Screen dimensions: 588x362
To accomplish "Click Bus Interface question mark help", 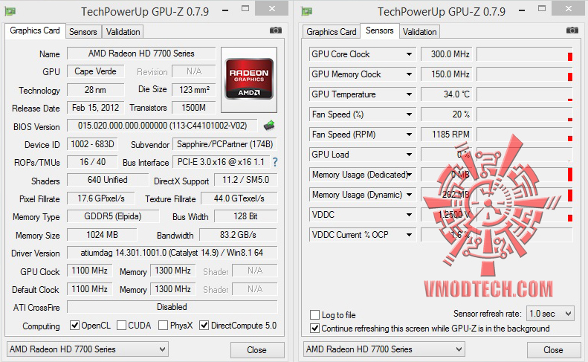I will point(275,162).
